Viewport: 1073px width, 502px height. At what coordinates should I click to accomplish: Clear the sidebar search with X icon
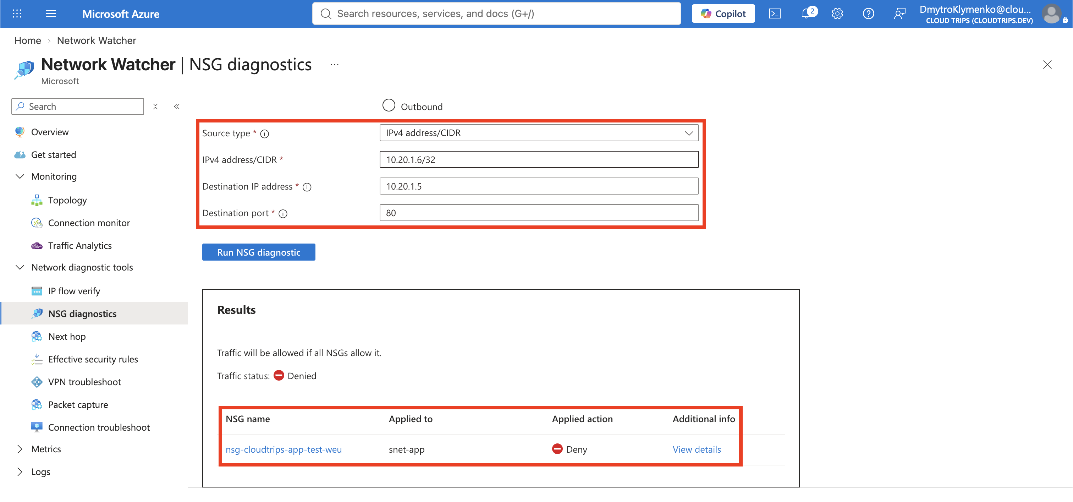pos(155,107)
